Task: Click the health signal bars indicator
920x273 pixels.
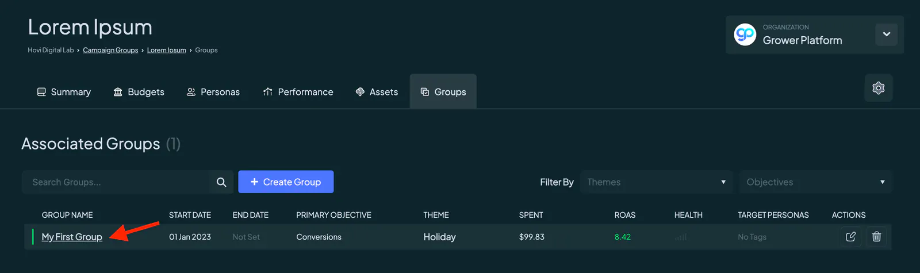Action: (681, 237)
